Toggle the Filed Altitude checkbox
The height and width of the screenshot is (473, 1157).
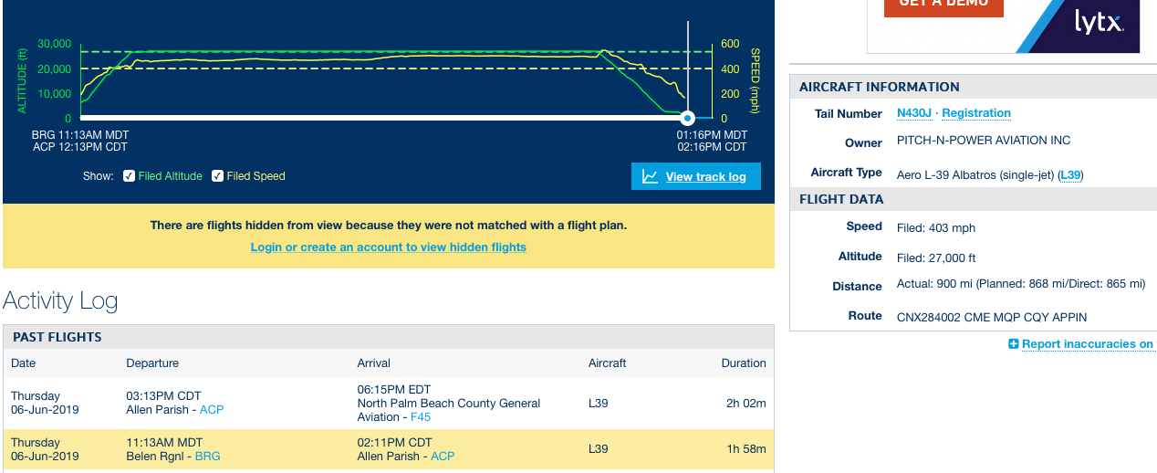130,176
